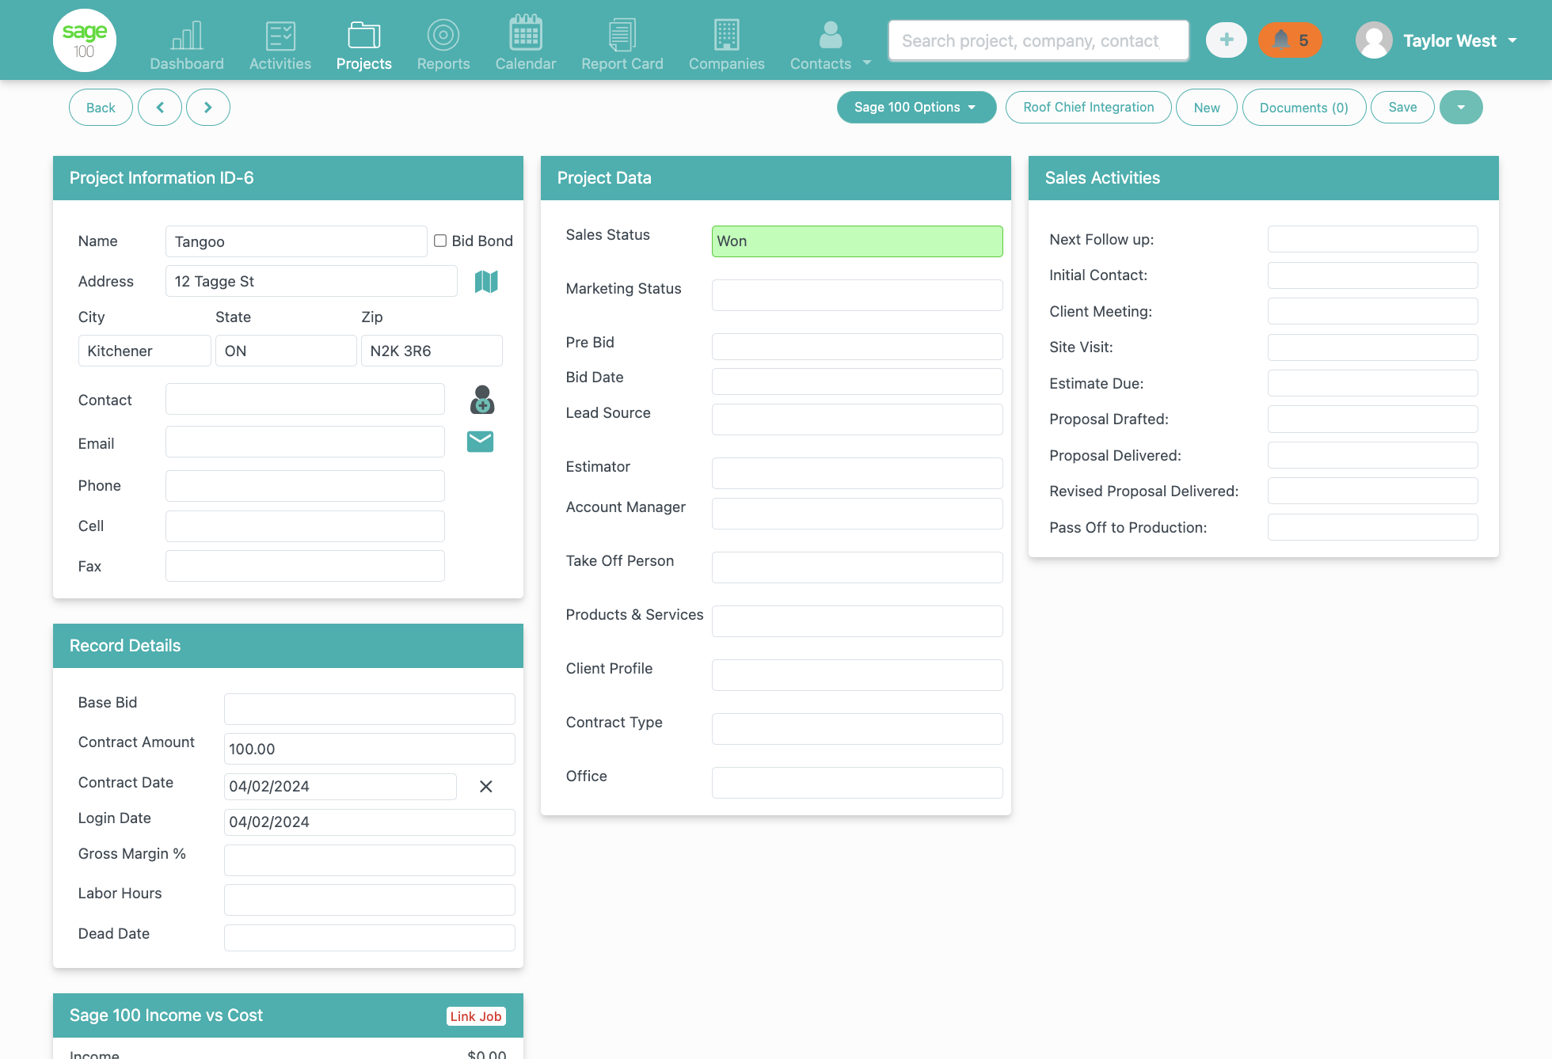The height and width of the screenshot is (1059, 1552).
Task: Edit the Zip field N2K 3R6
Action: pos(432,351)
